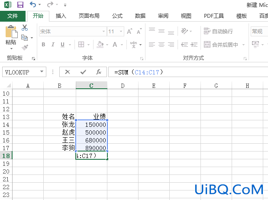Viewport: 268px width, 200px height.
Task: Cancel formula entry with X button
Action: coord(68,72)
